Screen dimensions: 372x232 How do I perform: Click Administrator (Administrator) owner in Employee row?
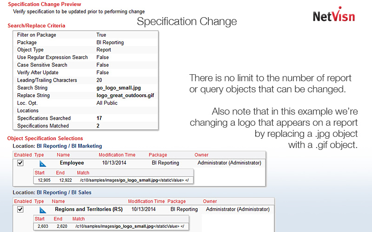[229, 163]
